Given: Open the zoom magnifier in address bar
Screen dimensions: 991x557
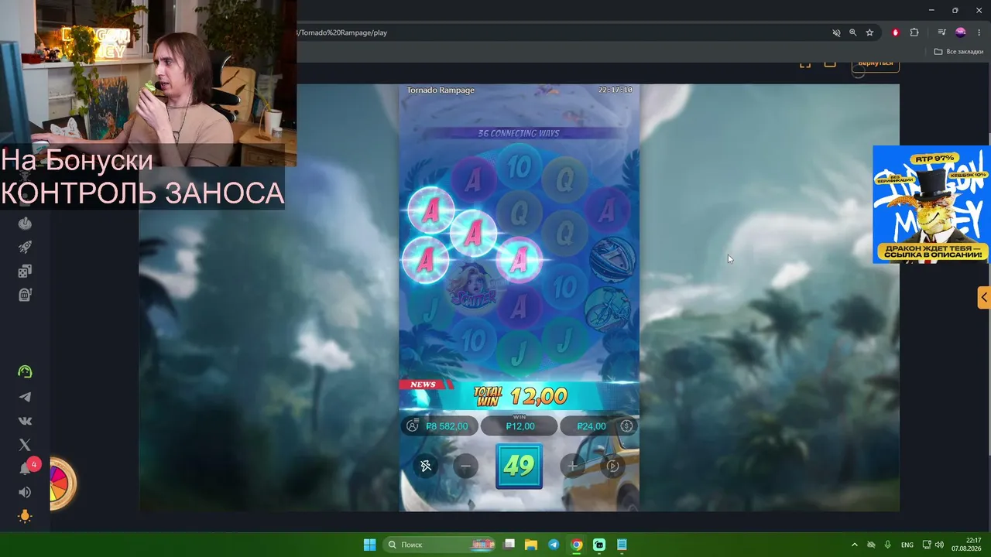Looking at the screenshot, I should [x=853, y=32].
